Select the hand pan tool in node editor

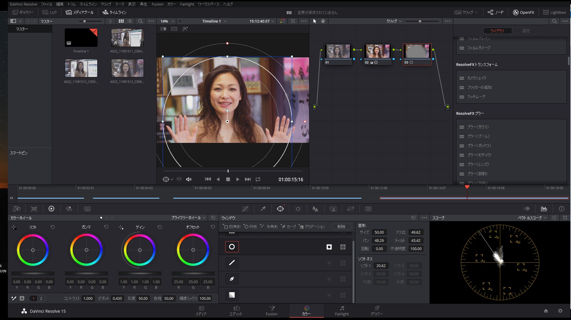pos(323,21)
